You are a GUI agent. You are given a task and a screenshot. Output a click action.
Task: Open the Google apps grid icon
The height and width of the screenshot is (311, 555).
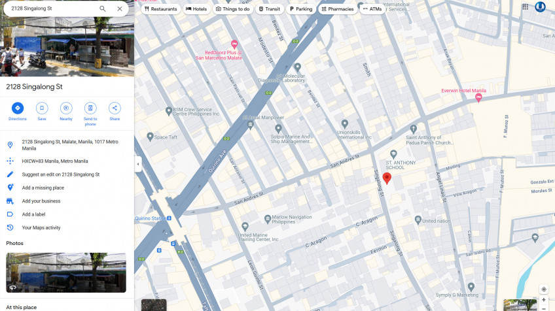coord(526,7)
